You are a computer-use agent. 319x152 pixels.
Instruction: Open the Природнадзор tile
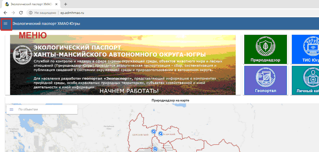[x=265, y=49]
